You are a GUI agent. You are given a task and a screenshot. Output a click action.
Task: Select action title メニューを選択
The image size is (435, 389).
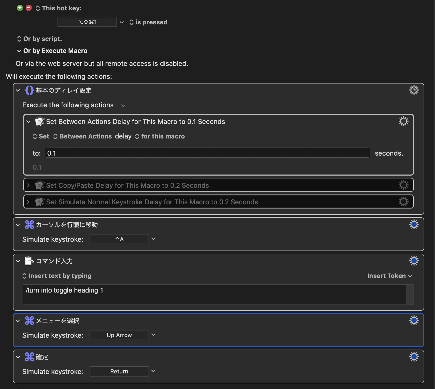pos(57,321)
